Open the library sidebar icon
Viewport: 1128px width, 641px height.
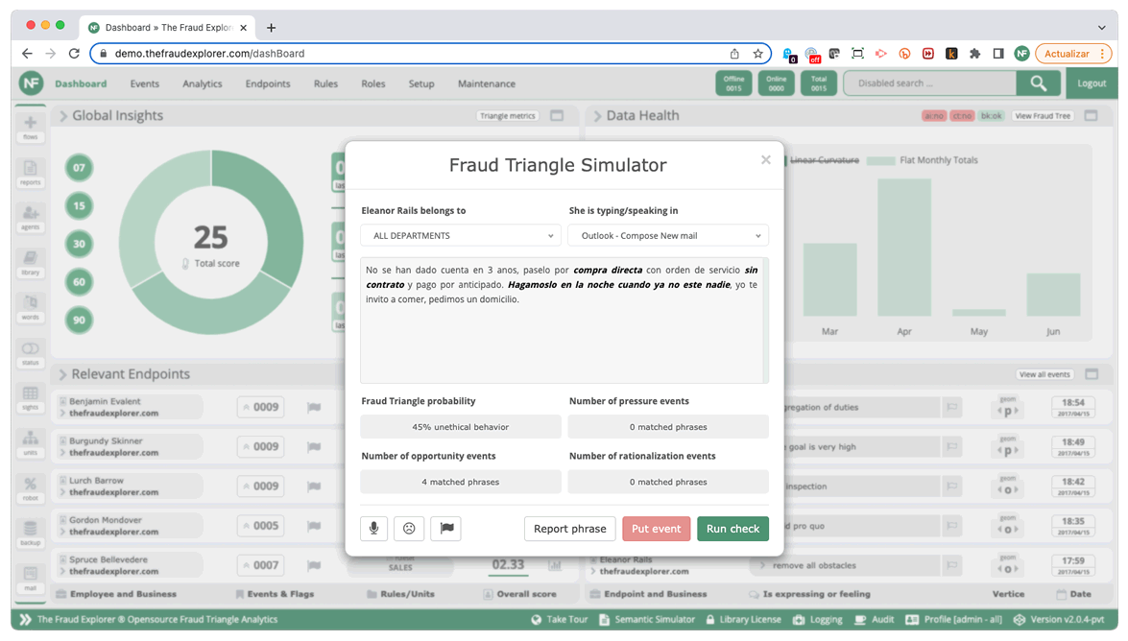click(x=30, y=263)
